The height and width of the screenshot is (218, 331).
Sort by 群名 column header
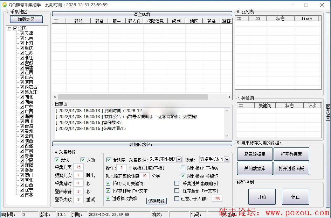click(x=99, y=21)
